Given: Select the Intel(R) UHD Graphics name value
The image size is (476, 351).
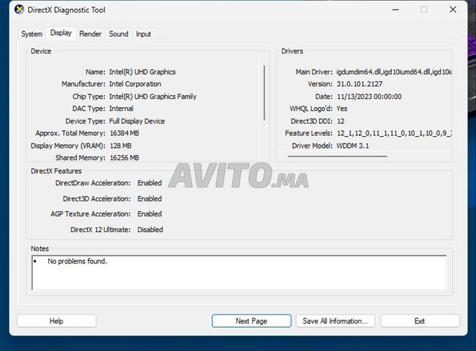Looking at the screenshot, I should (142, 72).
